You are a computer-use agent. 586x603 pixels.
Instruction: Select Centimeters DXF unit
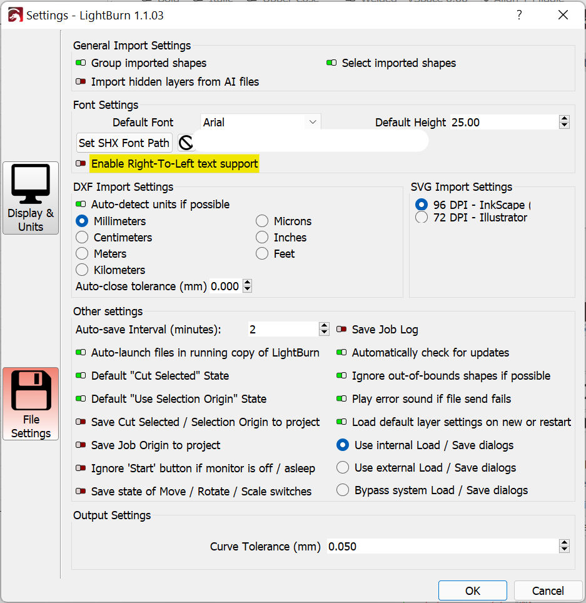[x=82, y=237]
